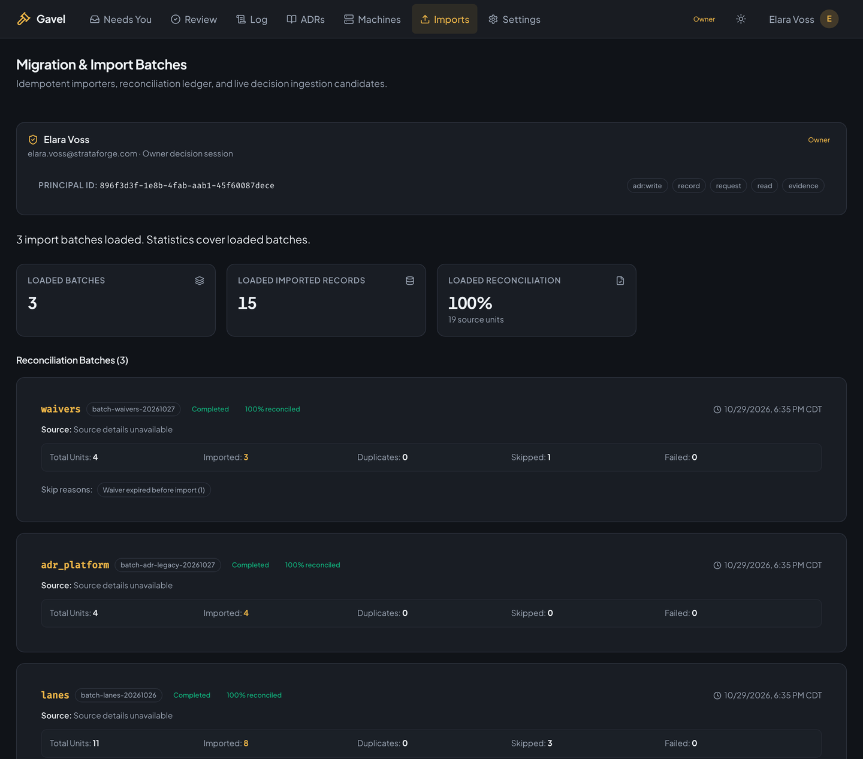Click the shield icon beside Elara Voss
The image size is (863, 759).
pyautogui.click(x=33, y=140)
